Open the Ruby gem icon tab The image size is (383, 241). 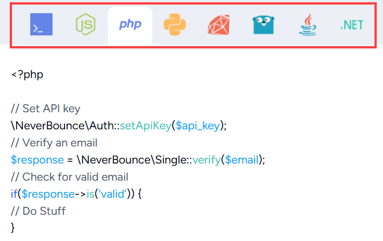[x=219, y=24]
